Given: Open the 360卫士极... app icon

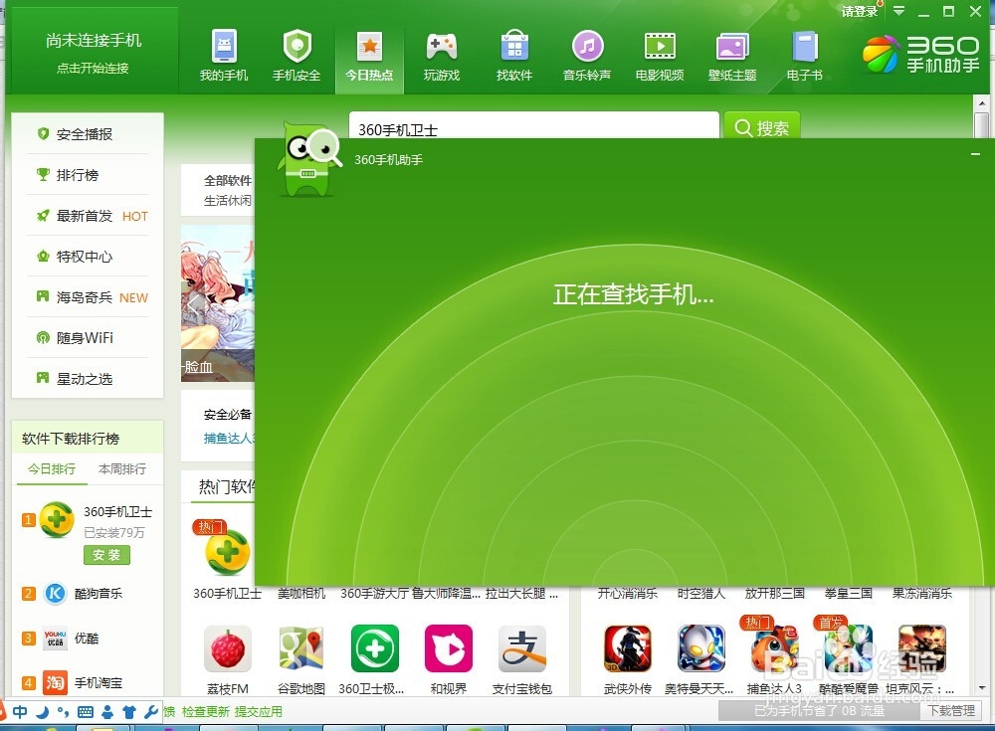Looking at the screenshot, I should tap(375, 649).
